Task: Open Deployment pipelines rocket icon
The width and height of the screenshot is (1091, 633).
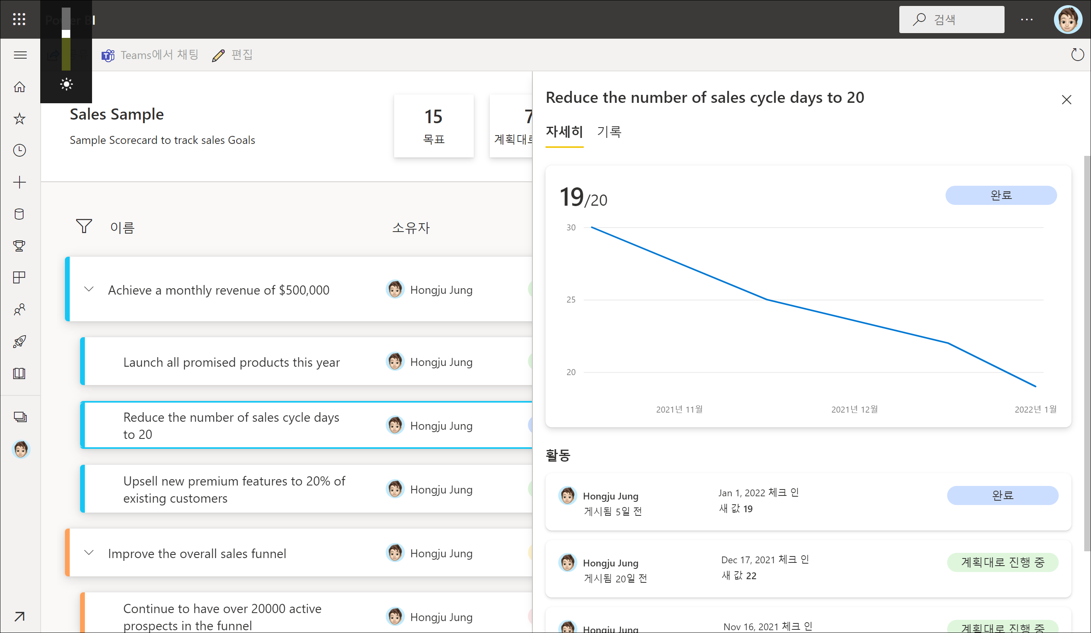Action: pyautogui.click(x=20, y=342)
